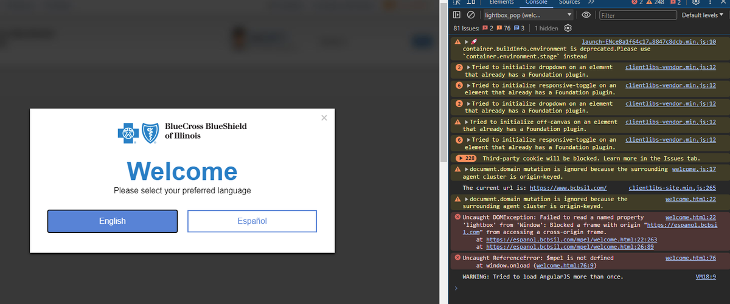730x304 pixels.
Task: Open stack trace link welcome.html:26:89
Action: point(570,247)
